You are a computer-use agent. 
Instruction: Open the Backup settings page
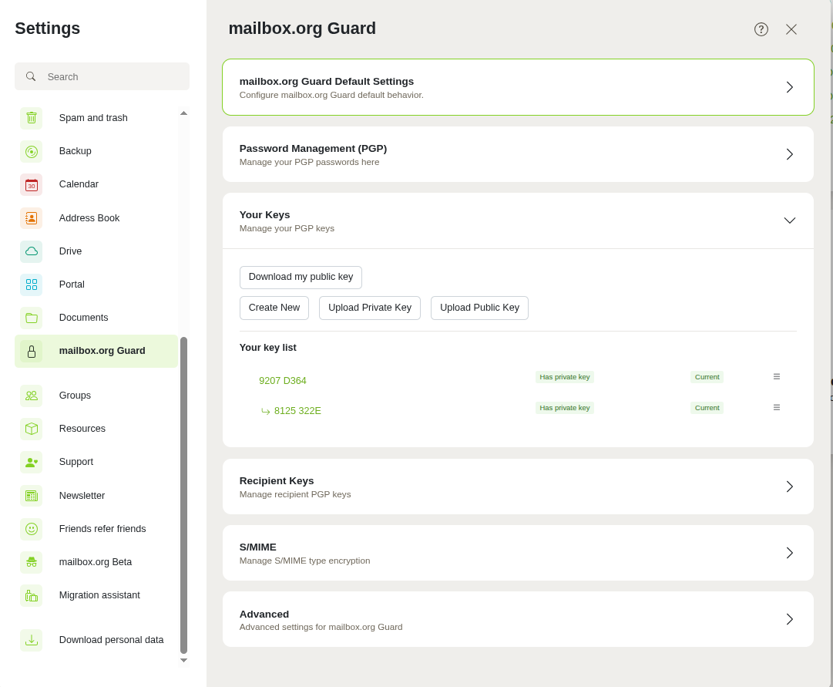pos(96,152)
